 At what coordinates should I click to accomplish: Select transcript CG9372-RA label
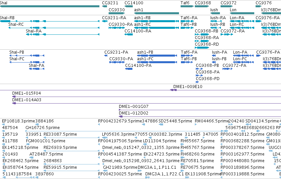232,31
